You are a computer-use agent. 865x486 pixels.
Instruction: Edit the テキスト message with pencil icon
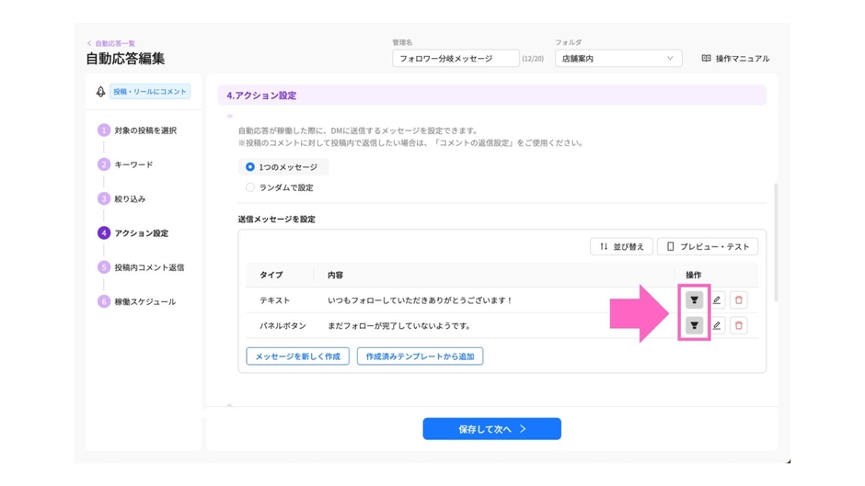pos(717,300)
